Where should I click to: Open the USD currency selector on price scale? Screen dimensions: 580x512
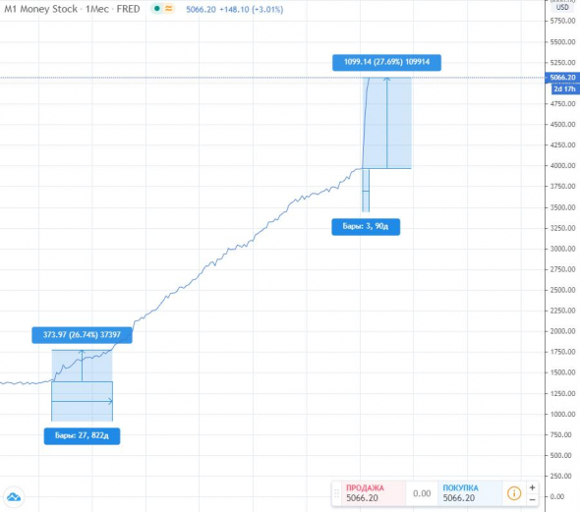[562, 7]
